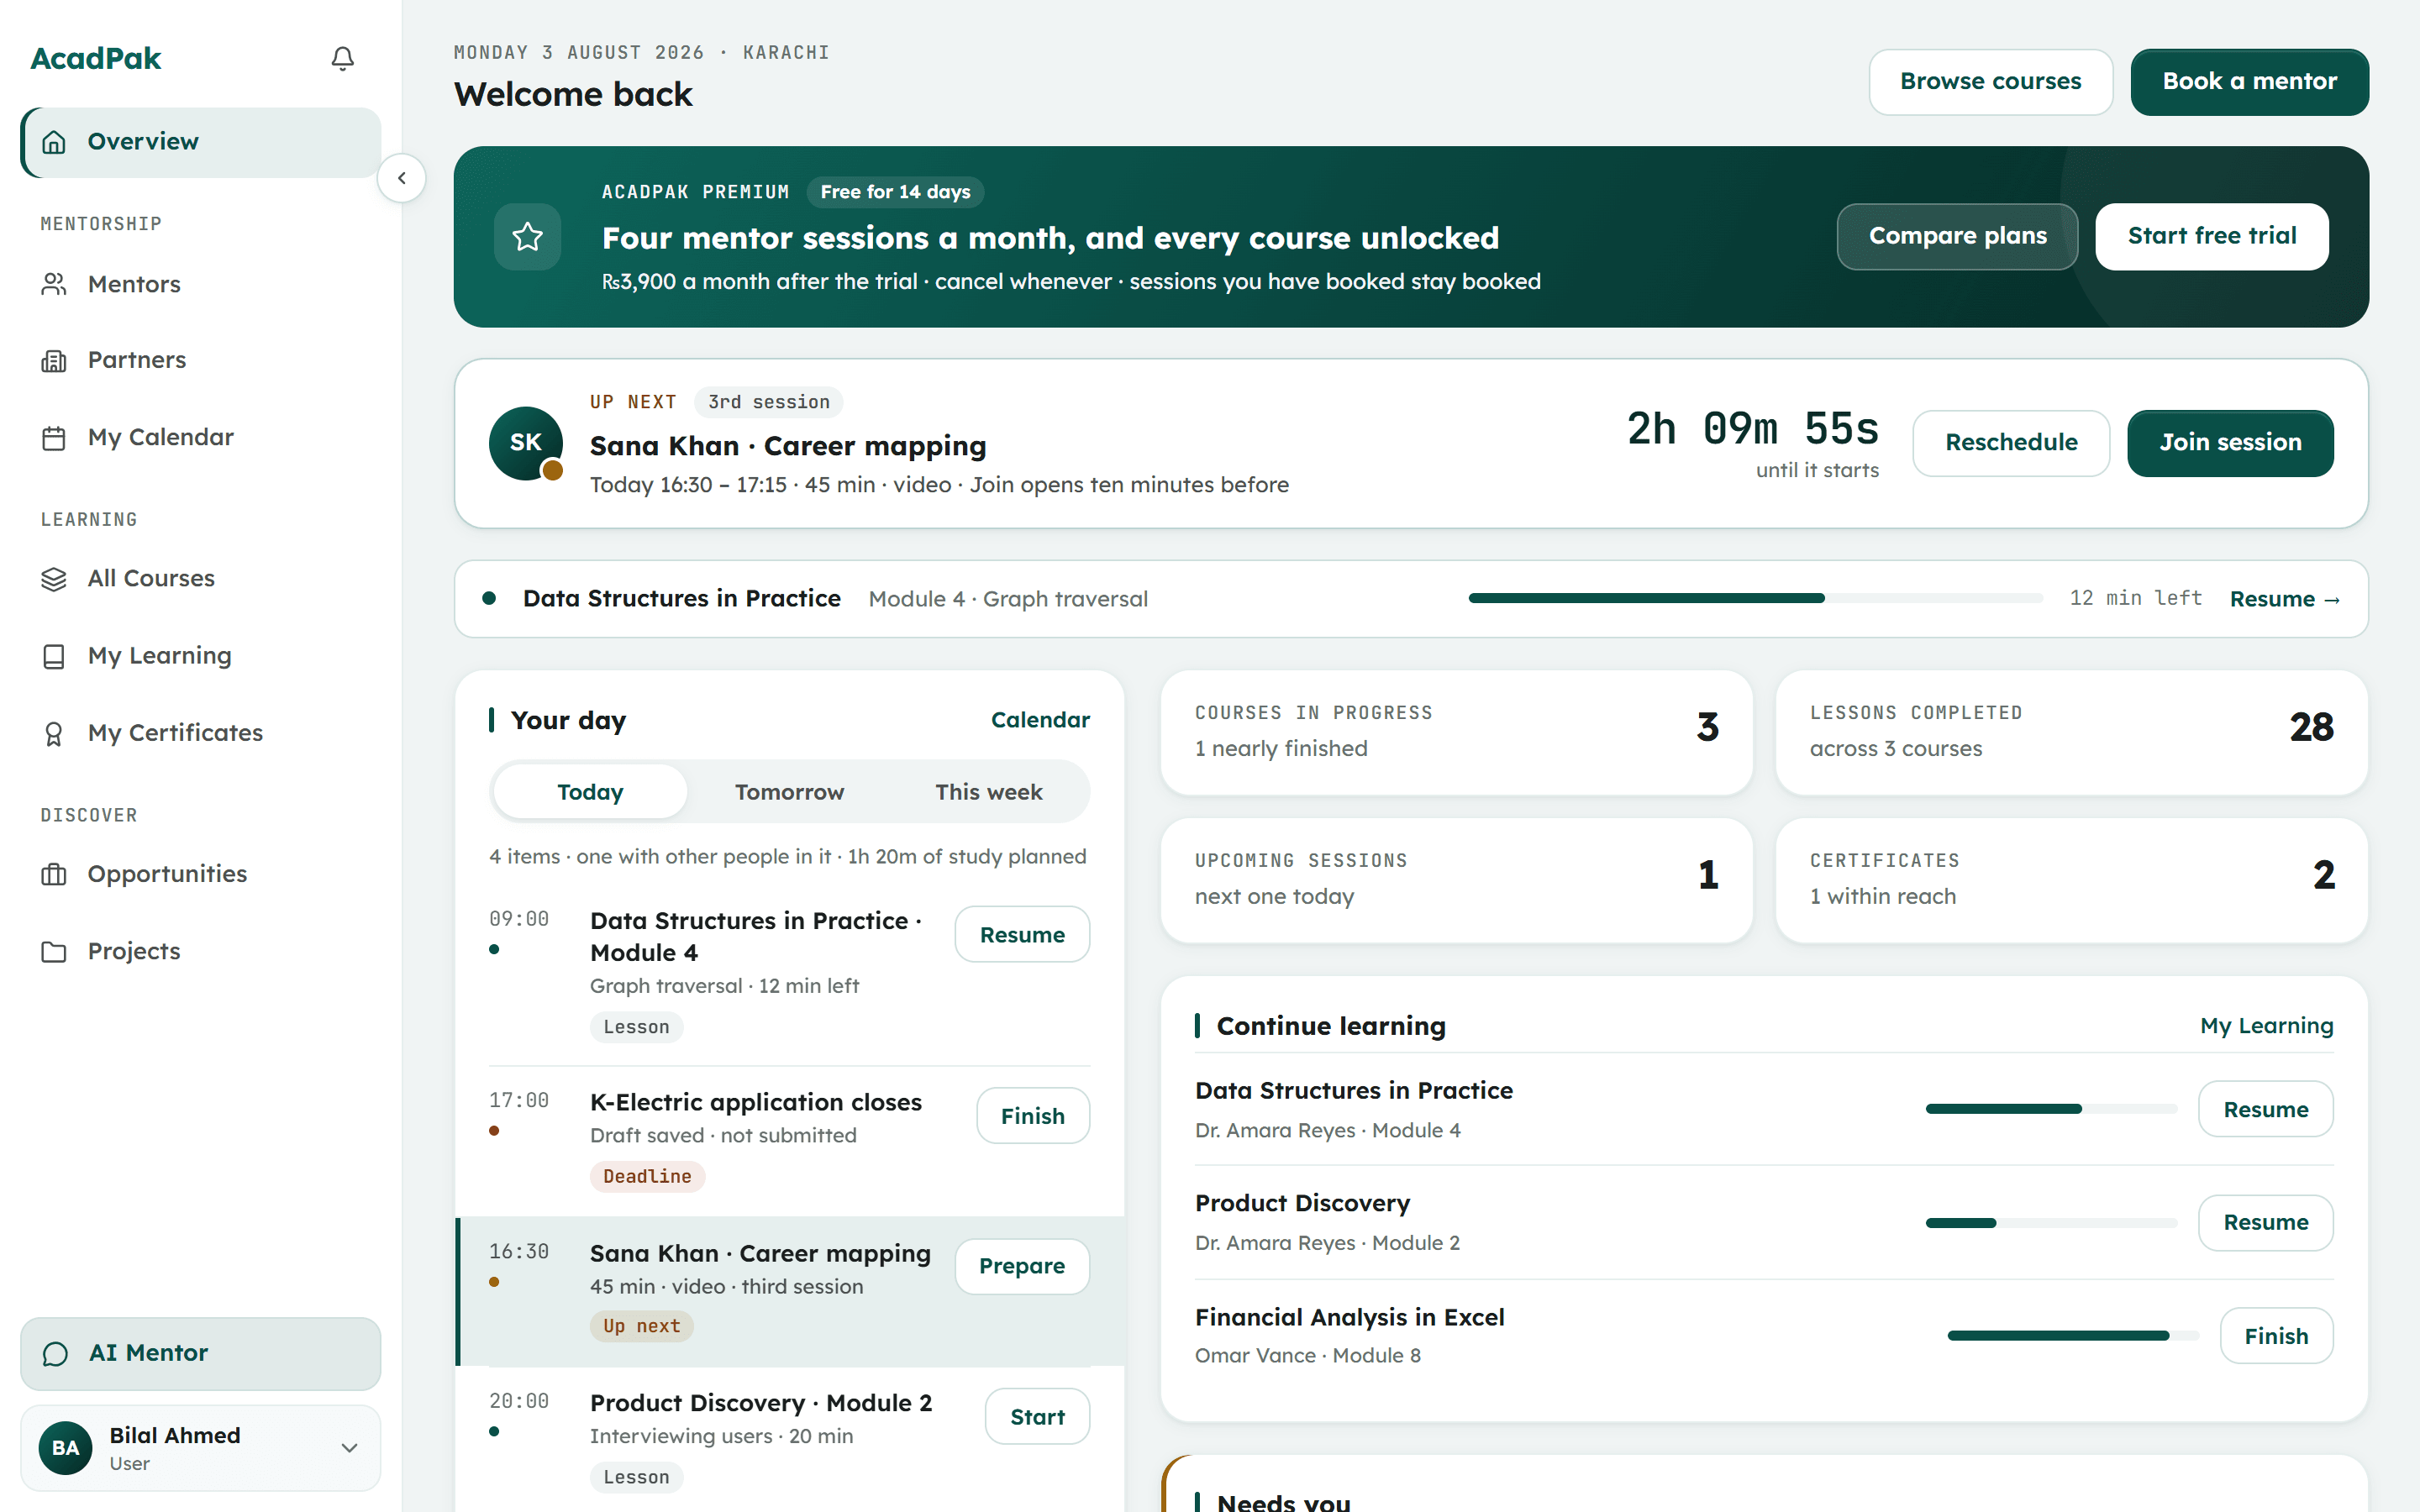Open the notifications bell
Screen dimensions: 2420x1512
pyautogui.click(x=342, y=58)
